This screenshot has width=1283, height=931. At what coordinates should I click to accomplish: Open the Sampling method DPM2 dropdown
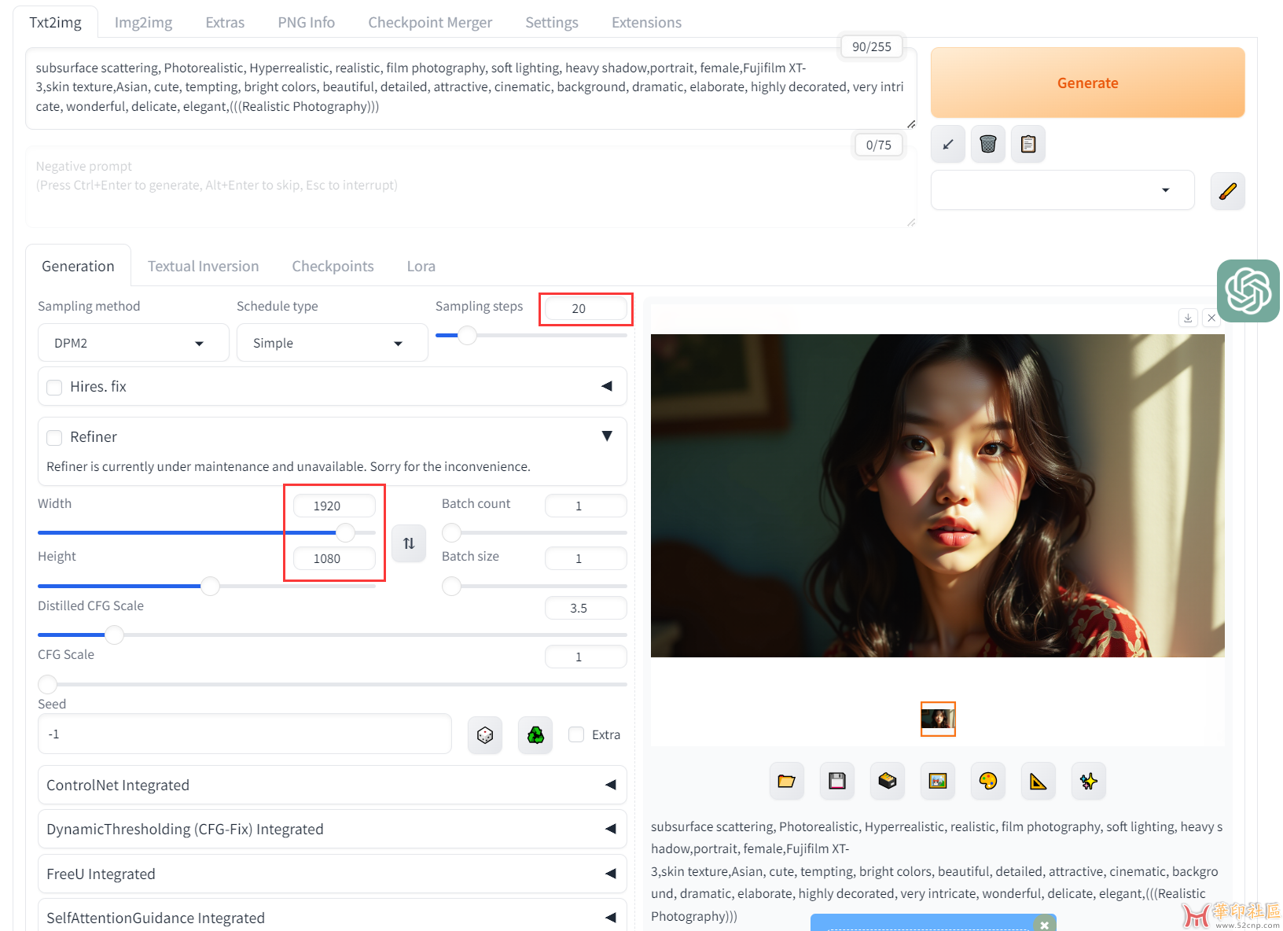[x=133, y=344]
